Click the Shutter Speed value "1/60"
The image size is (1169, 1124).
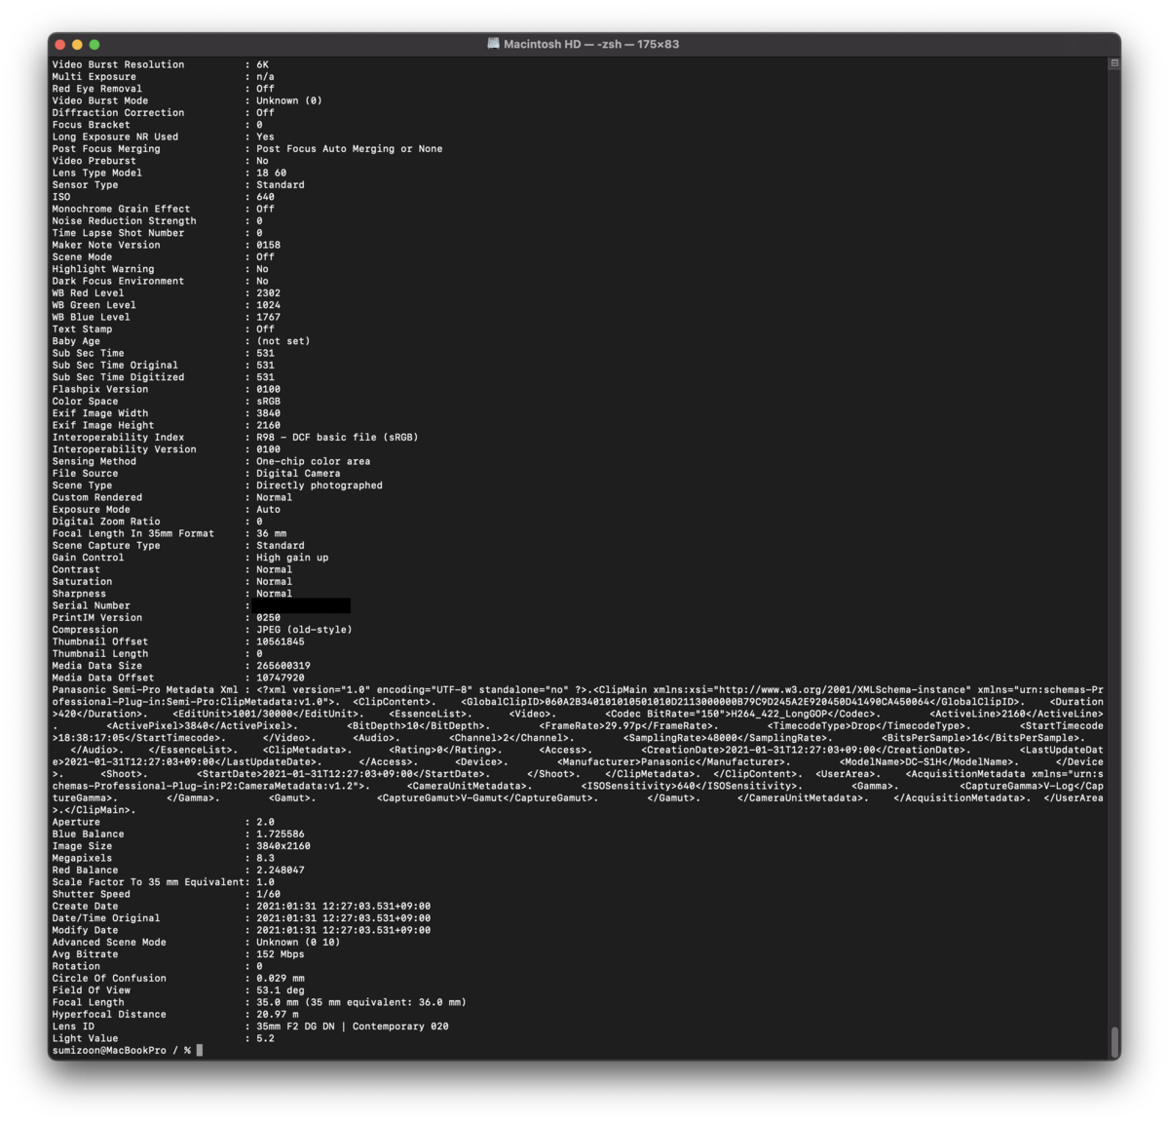pos(269,895)
